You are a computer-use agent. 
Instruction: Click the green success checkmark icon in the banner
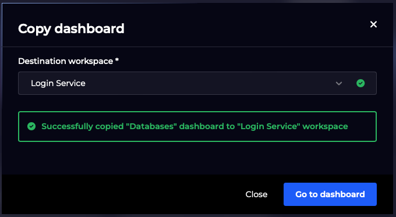tap(31, 126)
